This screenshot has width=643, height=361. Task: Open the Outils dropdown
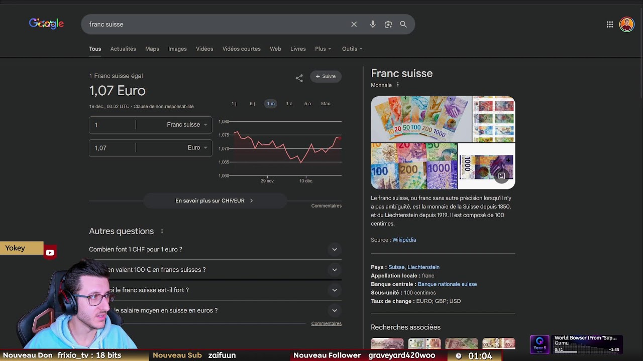pos(352,49)
